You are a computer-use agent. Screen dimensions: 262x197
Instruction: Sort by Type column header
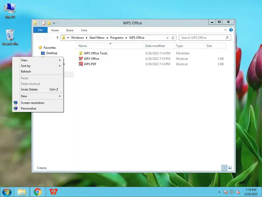pyautogui.click(x=190, y=46)
